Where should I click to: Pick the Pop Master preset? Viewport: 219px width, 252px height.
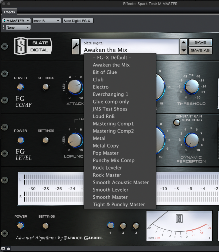[120, 153]
